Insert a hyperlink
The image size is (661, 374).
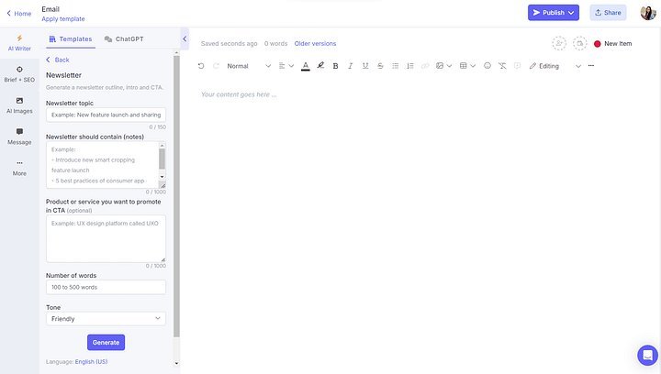pos(425,66)
